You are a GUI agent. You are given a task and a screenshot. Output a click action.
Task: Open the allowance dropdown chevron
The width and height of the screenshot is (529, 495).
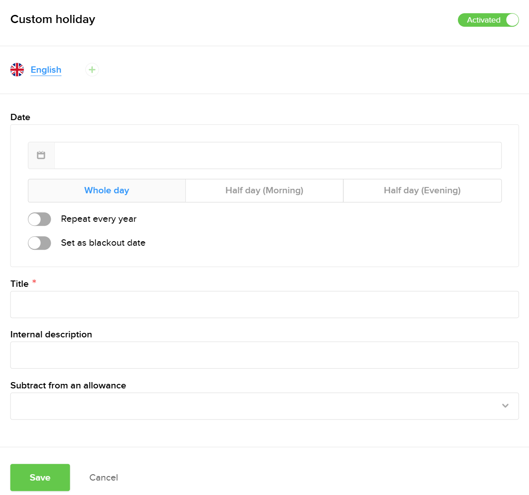coord(505,406)
